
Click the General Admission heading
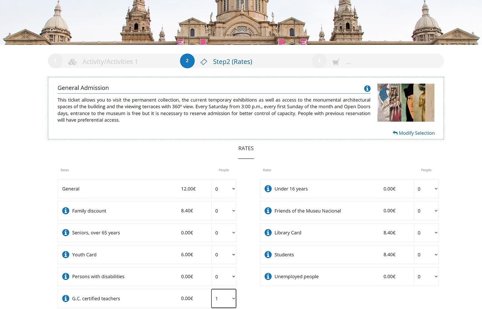(x=83, y=88)
